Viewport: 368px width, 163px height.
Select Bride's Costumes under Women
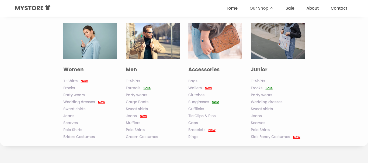79,137
